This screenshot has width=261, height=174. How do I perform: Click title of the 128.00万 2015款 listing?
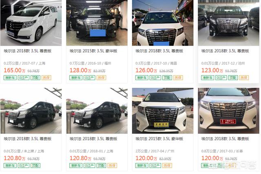(93, 51)
